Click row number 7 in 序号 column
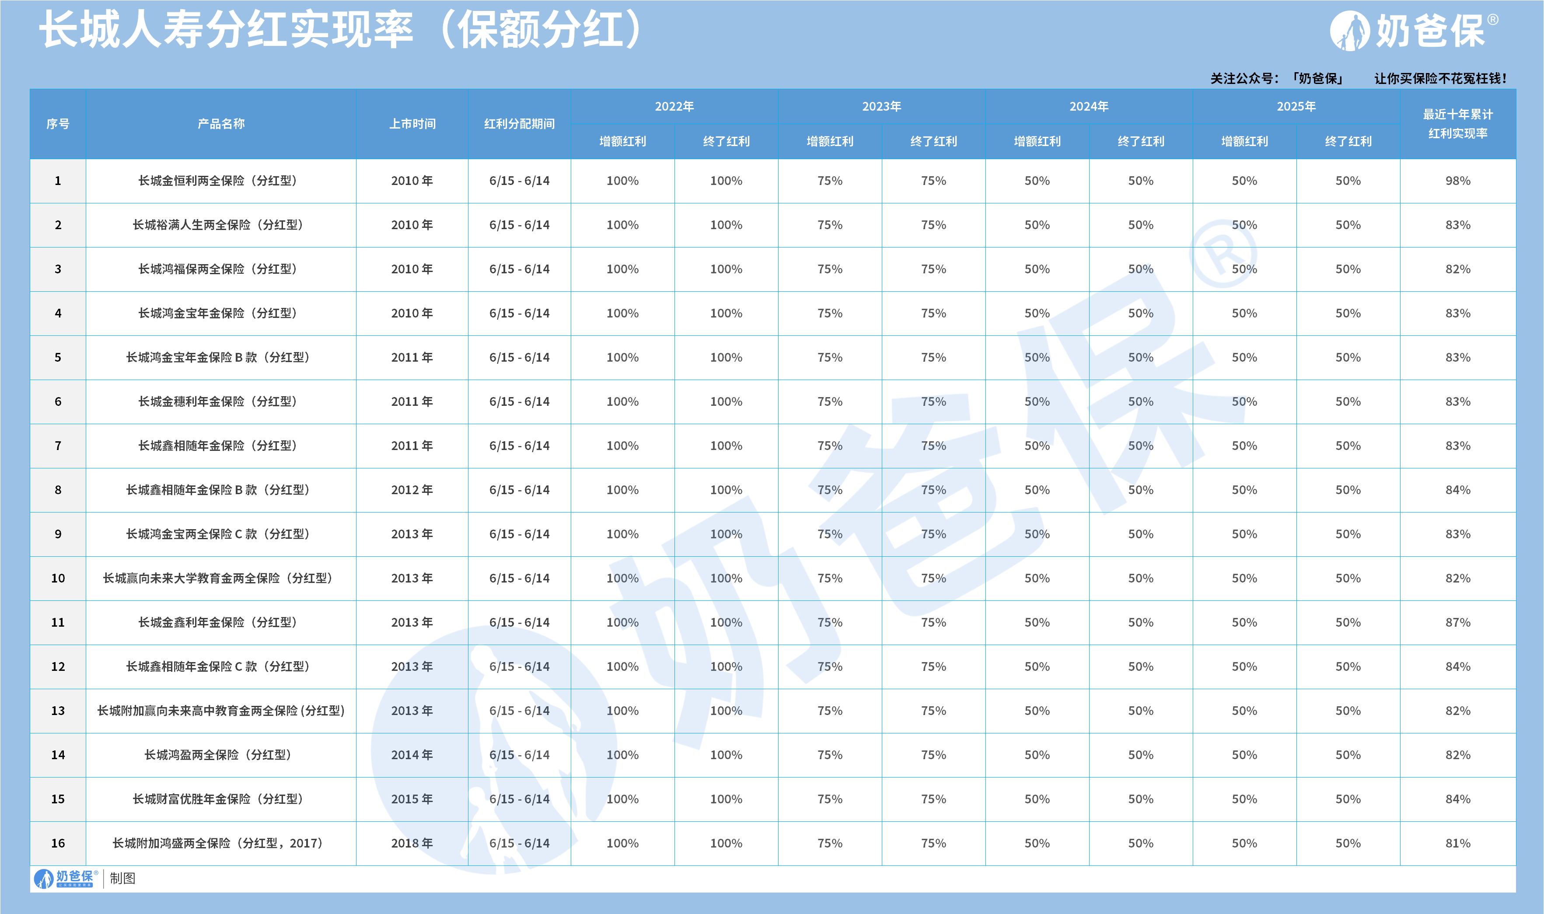The height and width of the screenshot is (914, 1544). tap(58, 445)
